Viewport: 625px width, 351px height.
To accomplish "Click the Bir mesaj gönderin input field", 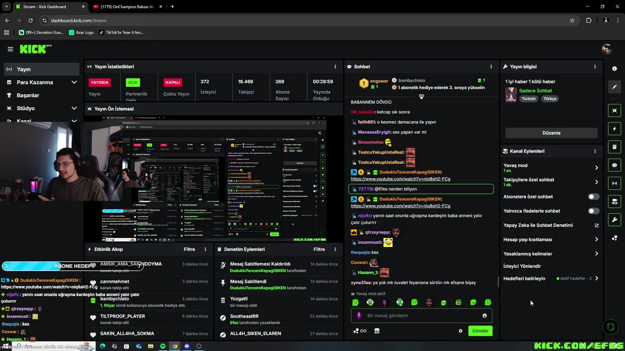I will [x=421, y=315].
